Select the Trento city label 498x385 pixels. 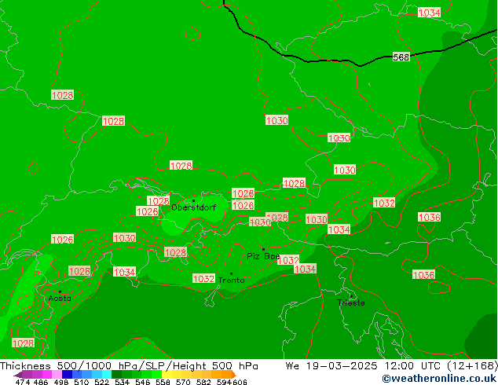pyautogui.click(x=231, y=280)
